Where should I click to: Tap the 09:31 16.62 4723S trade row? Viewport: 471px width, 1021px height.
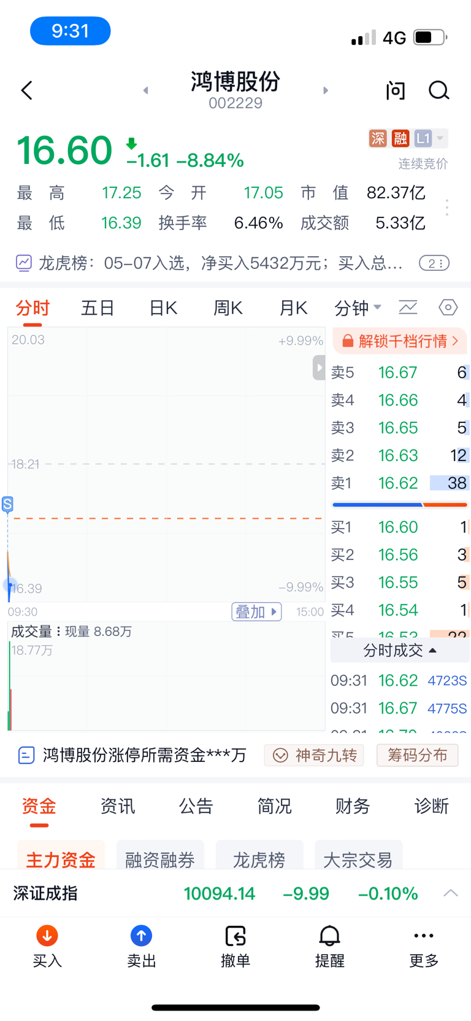[400, 681]
